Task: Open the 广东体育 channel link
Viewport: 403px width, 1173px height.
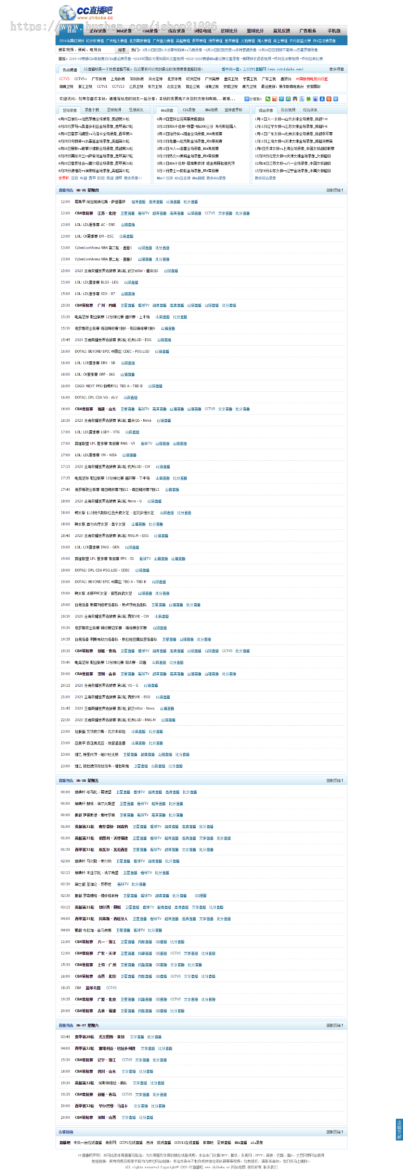Action: click(99, 79)
